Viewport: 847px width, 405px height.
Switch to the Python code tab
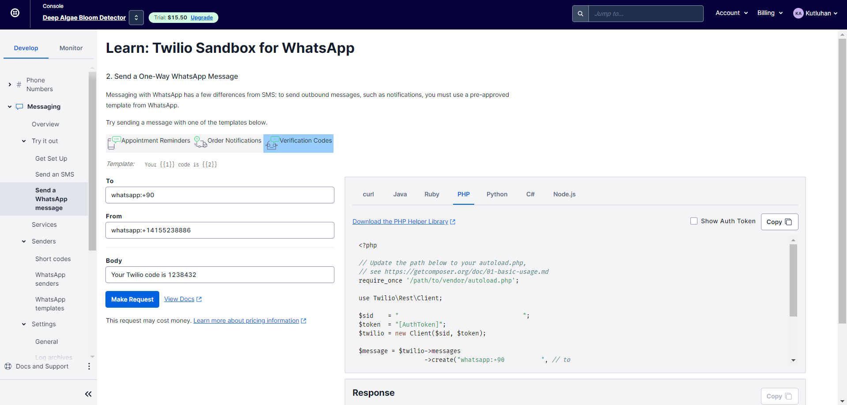(x=497, y=194)
